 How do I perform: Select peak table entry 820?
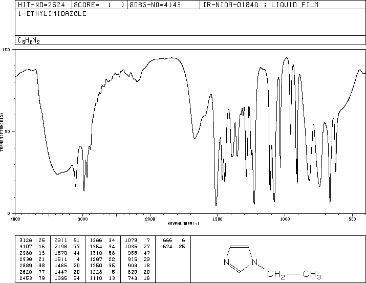tap(133, 272)
